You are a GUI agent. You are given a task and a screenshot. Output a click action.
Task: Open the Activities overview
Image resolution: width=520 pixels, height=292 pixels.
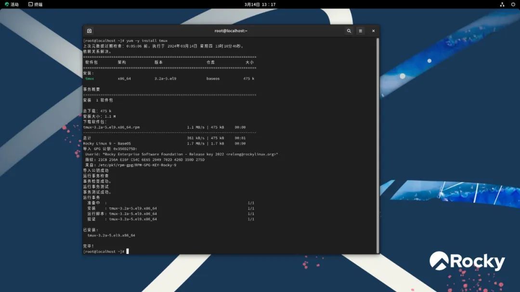pos(12,4)
